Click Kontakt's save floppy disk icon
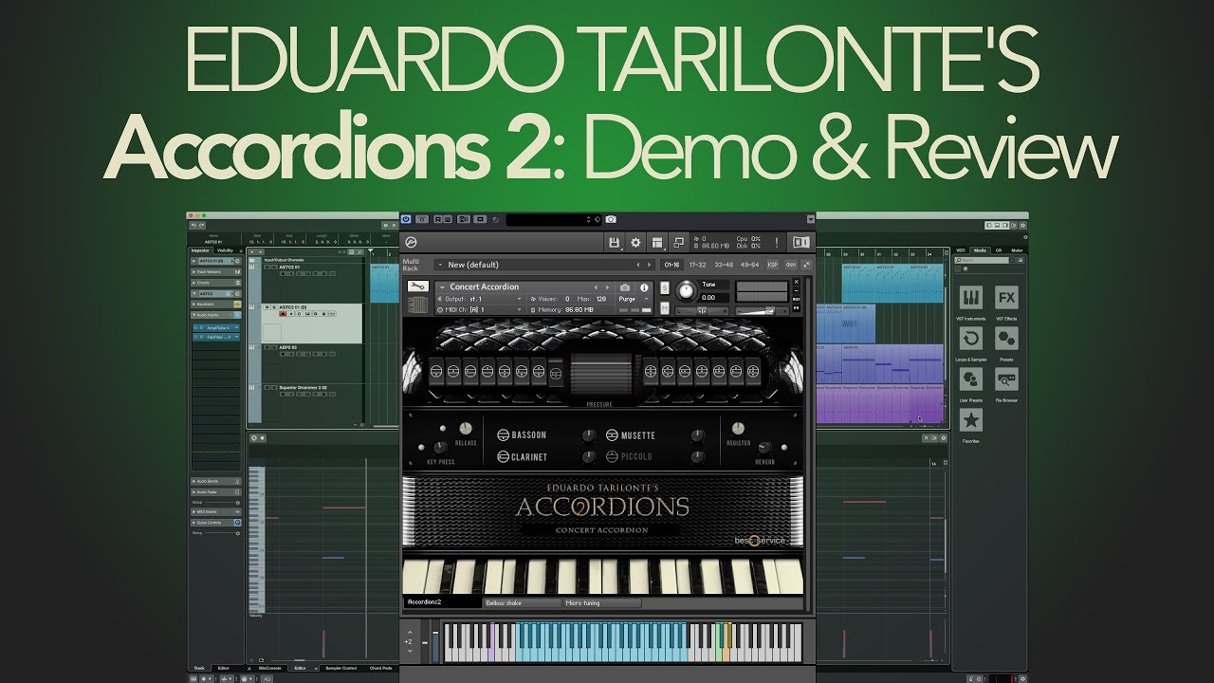This screenshot has width=1214, height=683. 615,243
